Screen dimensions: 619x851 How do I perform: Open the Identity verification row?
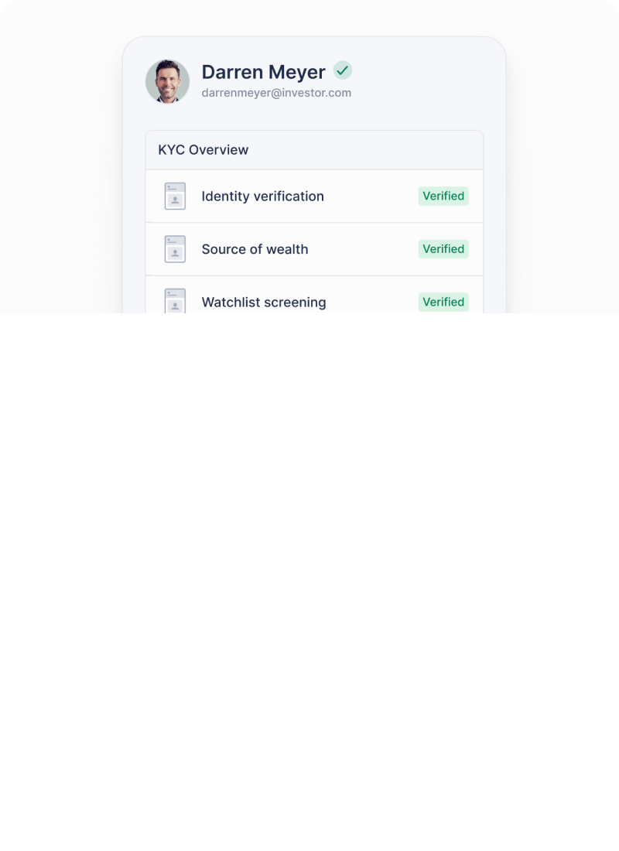pyautogui.click(x=314, y=196)
